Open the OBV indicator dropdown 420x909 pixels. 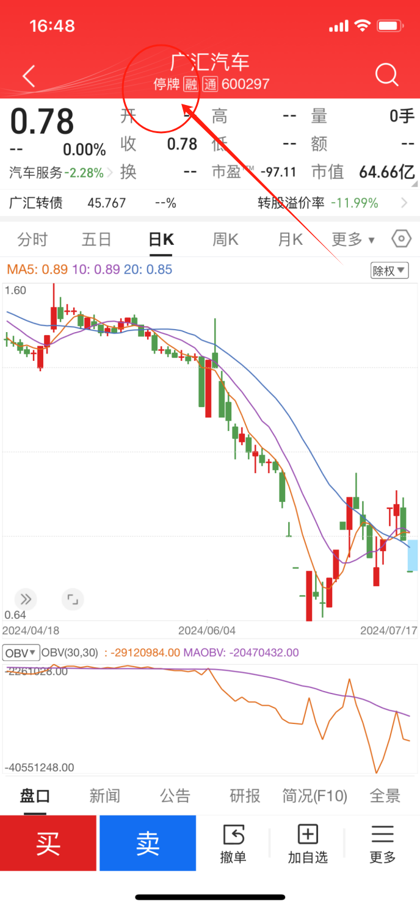pos(21,653)
